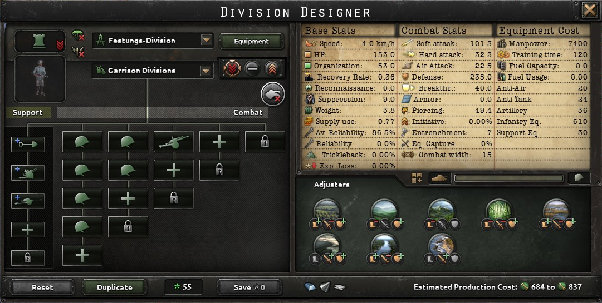Expand the Garrison Divisions group dropdown
Viewport: 602px width, 303px height.
point(153,71)
